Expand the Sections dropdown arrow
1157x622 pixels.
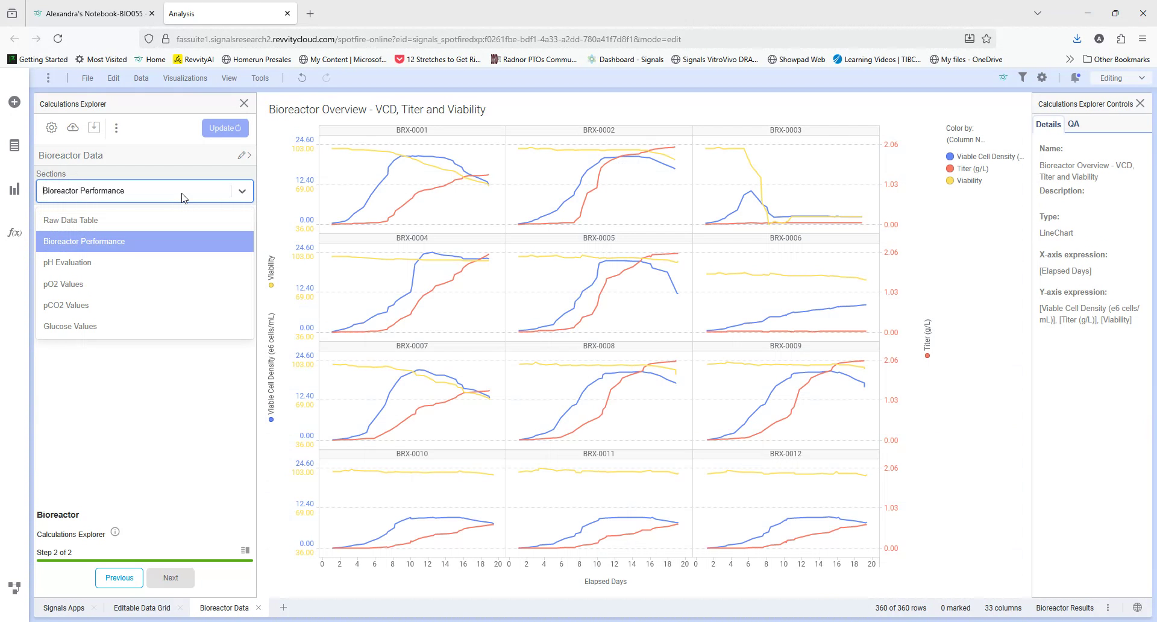[242, 191]
